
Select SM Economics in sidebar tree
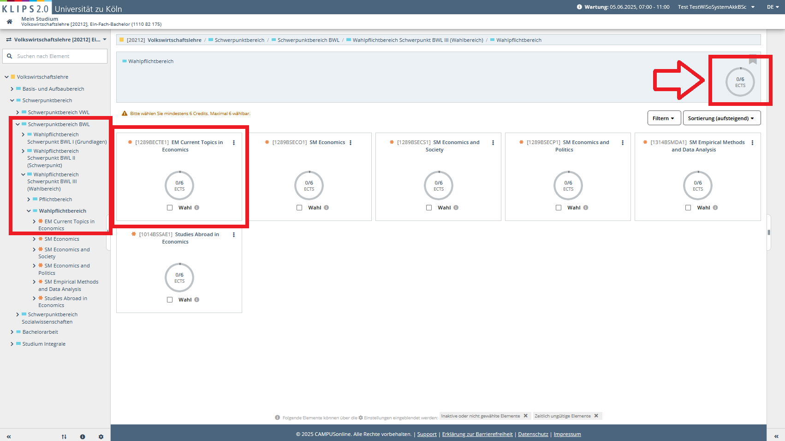62,239
